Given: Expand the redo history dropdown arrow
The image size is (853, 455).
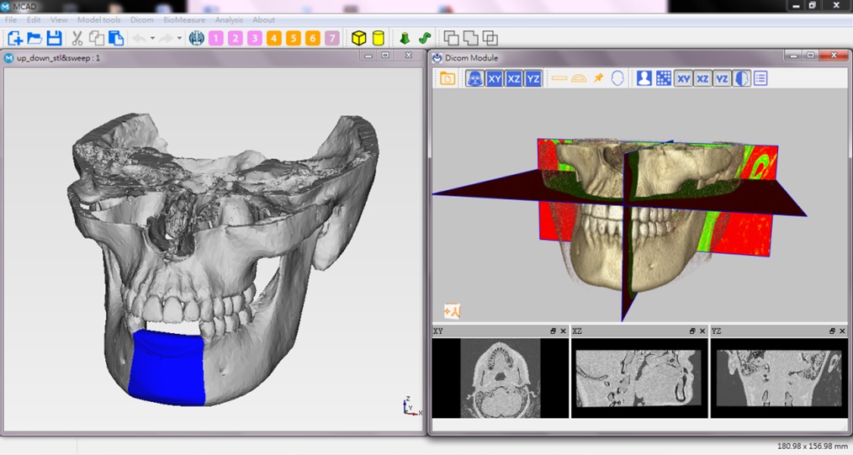Looking at the screenshot, I should point(179,38).
